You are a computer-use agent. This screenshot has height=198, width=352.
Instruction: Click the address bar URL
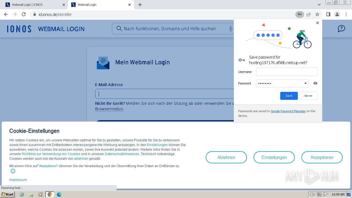tap(55, 14)
